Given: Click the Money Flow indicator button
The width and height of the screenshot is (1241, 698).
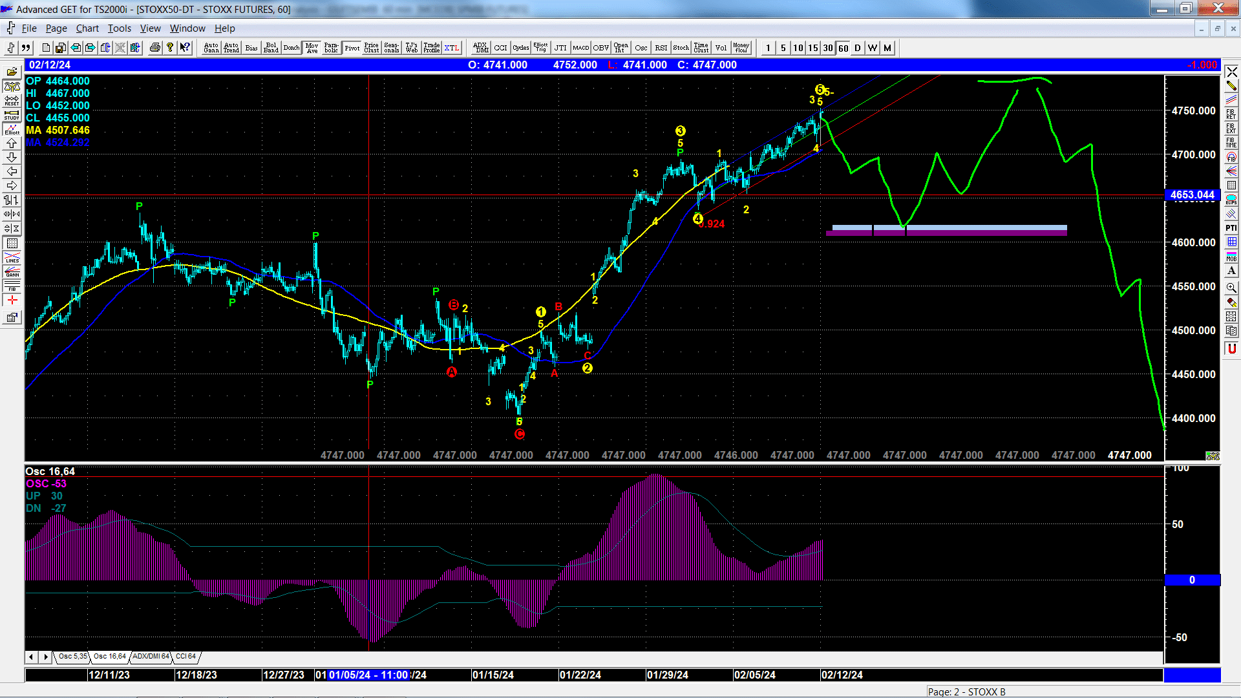Looking at the screenshot, I should point(741,48).
